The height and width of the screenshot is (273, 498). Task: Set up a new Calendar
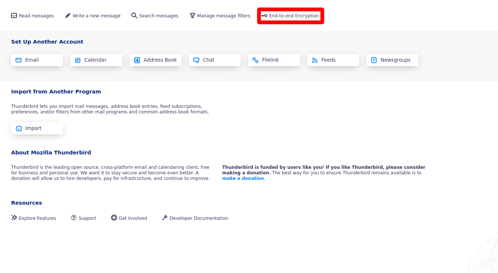coord(96,60)
